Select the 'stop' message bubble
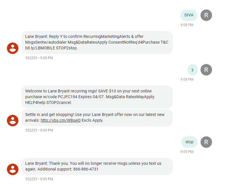Viewport: 225px width, 184px height. [x=189, y=142]
